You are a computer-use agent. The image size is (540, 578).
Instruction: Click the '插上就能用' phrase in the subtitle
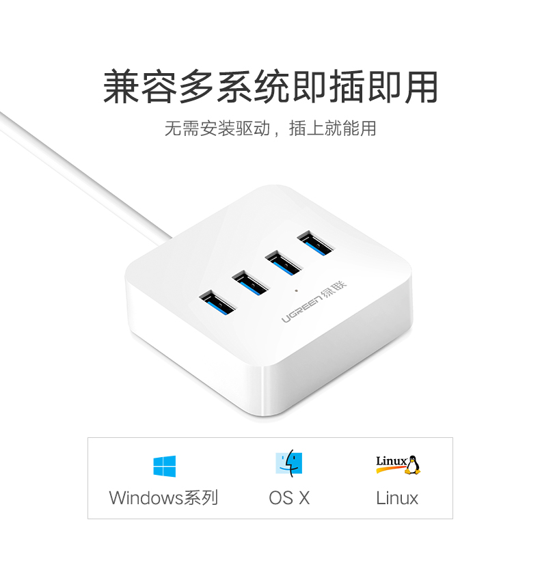pos(332,128)
